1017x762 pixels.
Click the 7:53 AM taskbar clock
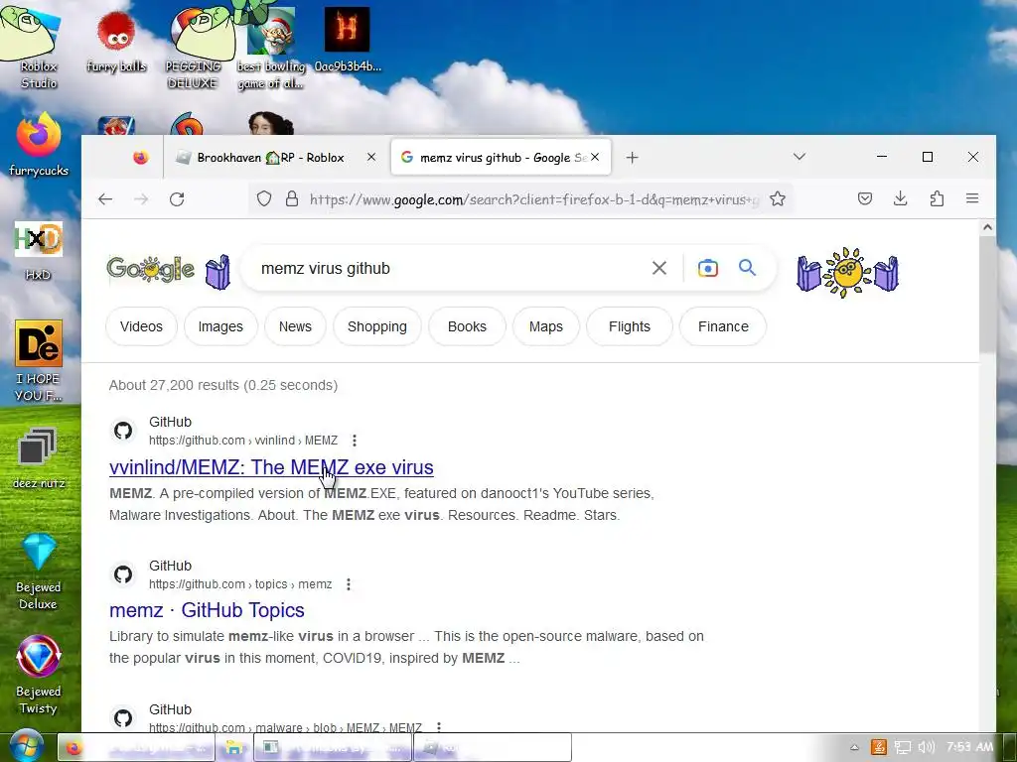pos(969,747)
